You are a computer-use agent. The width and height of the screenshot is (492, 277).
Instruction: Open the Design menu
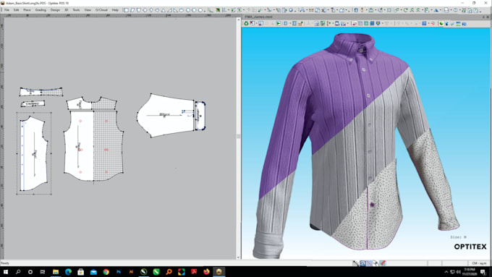[55, 10]
